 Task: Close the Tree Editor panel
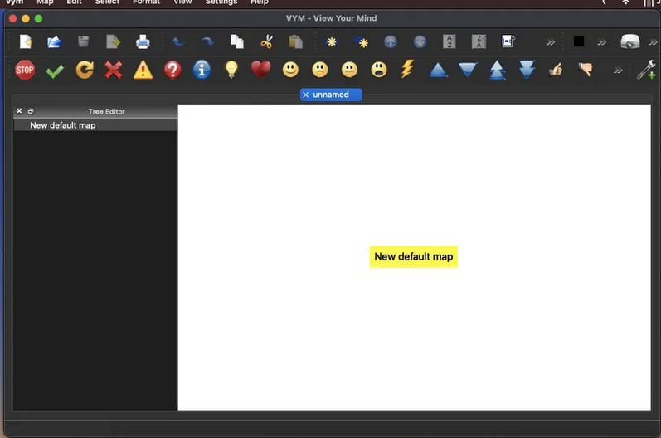(19, 111)
